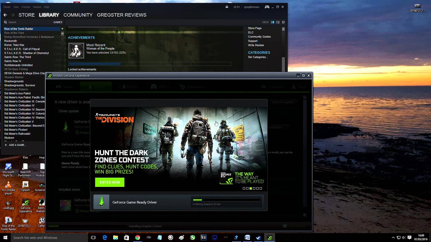
Task: Open Google Chrome from taskbar
Action: (137, 238)
